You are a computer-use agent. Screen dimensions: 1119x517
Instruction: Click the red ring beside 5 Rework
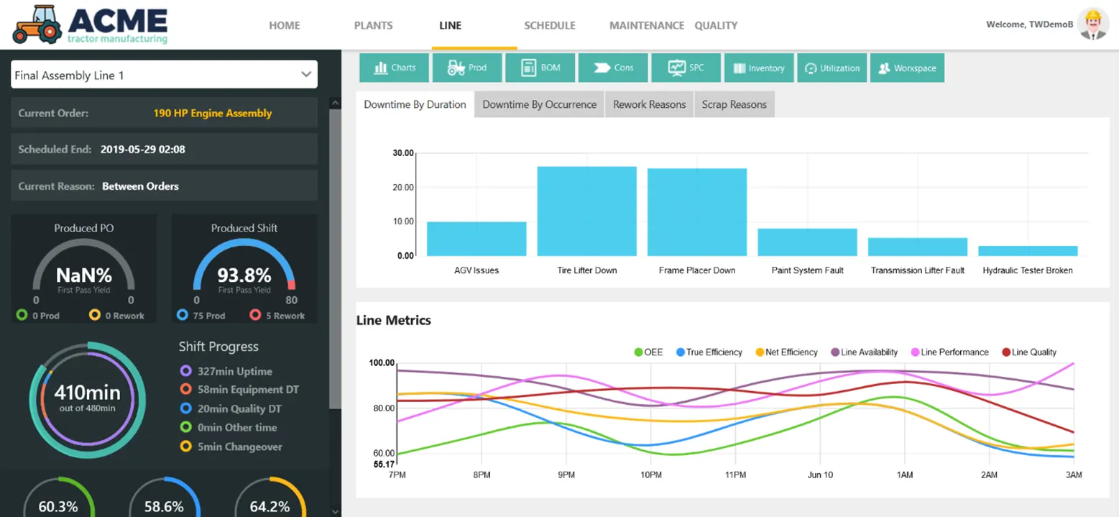click(255, 315)
